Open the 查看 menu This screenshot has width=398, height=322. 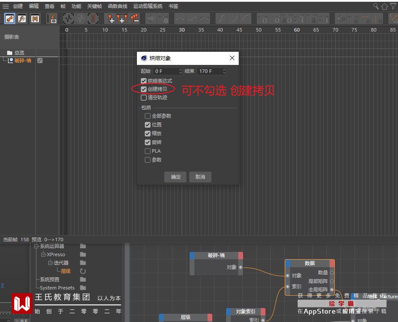[50, 6]
